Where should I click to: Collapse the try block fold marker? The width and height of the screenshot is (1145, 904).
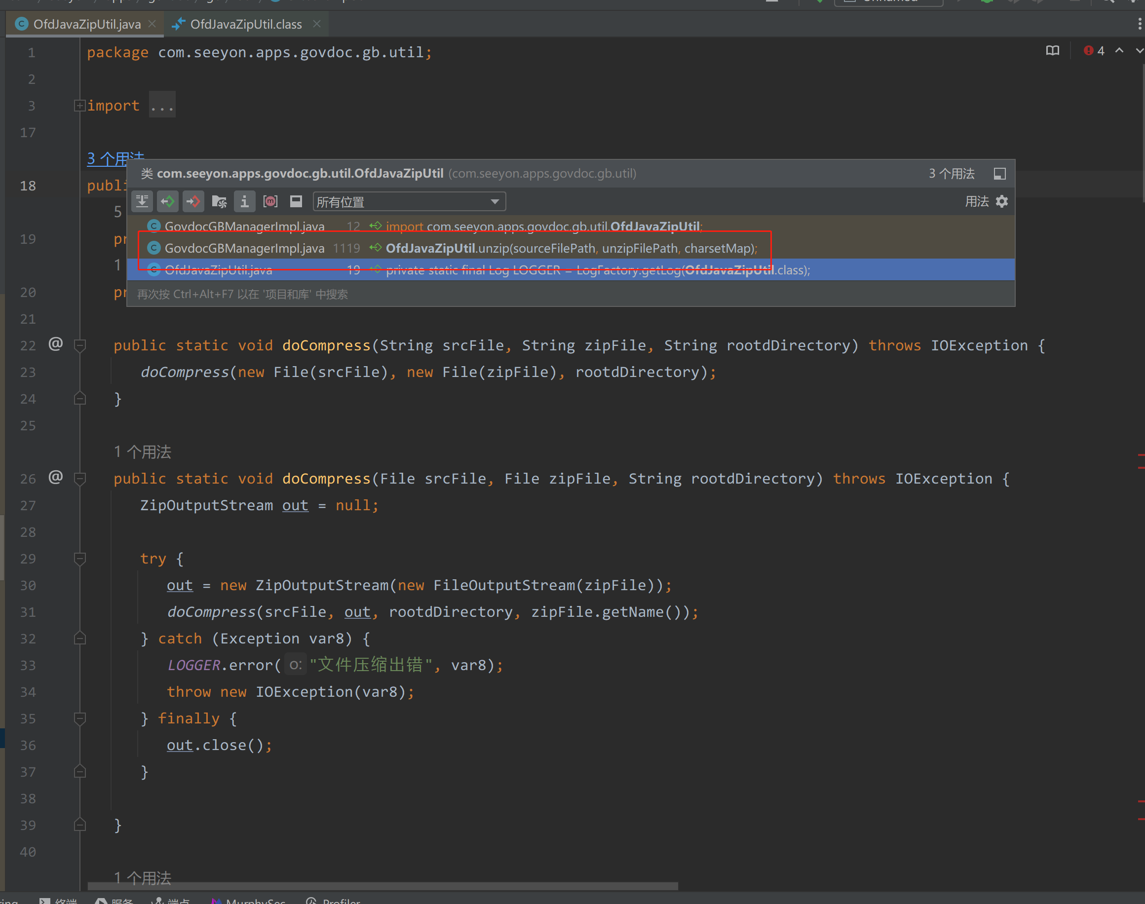(80, 559)
